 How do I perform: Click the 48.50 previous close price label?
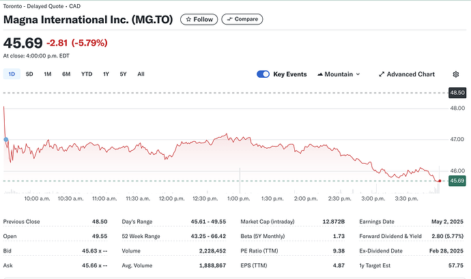click(x=456, y=92)
